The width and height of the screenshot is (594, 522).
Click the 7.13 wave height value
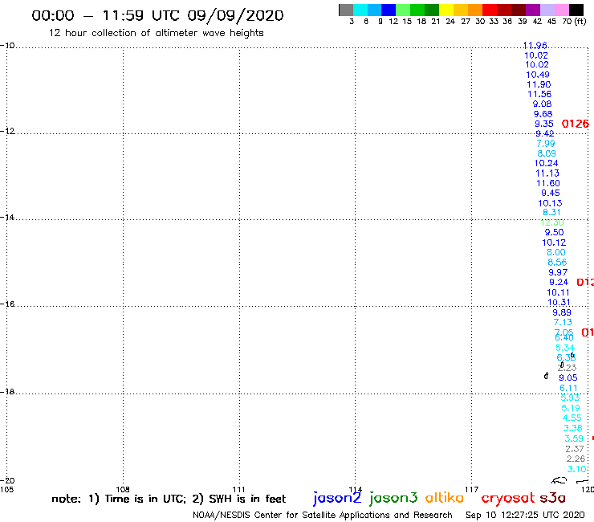point(563,323)
